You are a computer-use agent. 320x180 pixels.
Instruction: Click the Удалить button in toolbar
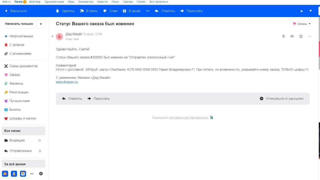pos(65,11)
